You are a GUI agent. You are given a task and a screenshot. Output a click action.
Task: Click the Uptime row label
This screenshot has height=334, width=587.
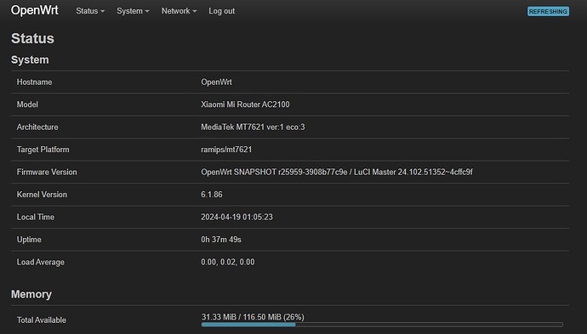(x=29, y=240)
